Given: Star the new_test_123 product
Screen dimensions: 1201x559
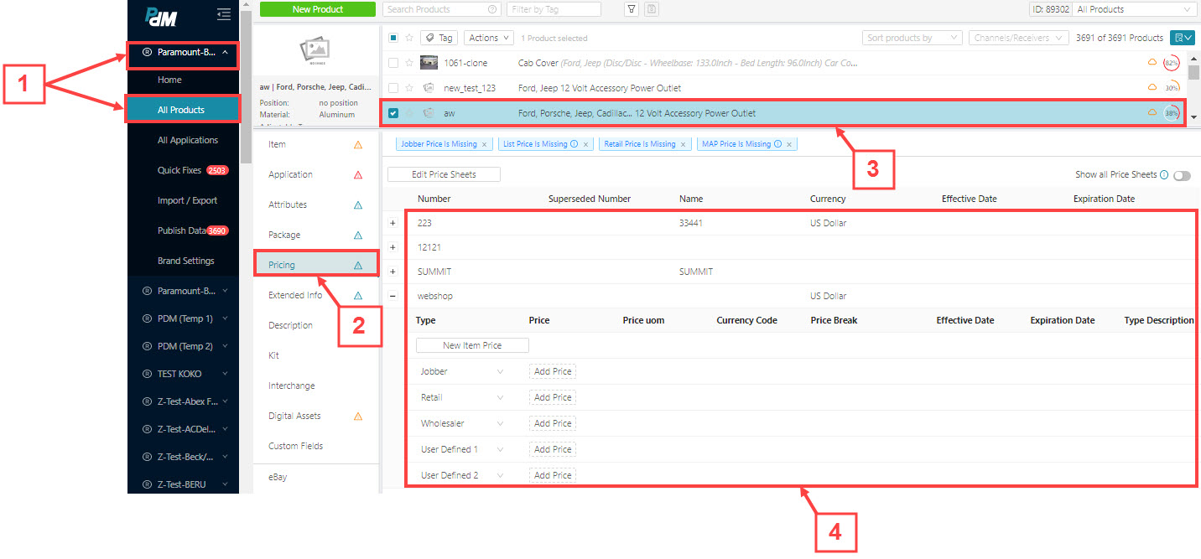Looking at the screenshot, I should 409,88.
